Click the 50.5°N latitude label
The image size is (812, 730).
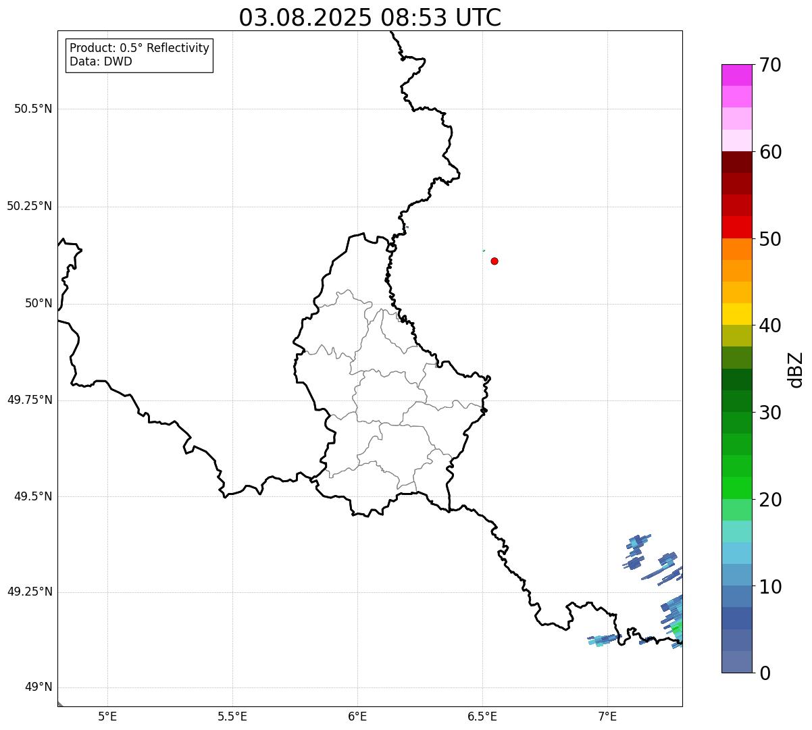pyautogui.click(x=33, y=109)
